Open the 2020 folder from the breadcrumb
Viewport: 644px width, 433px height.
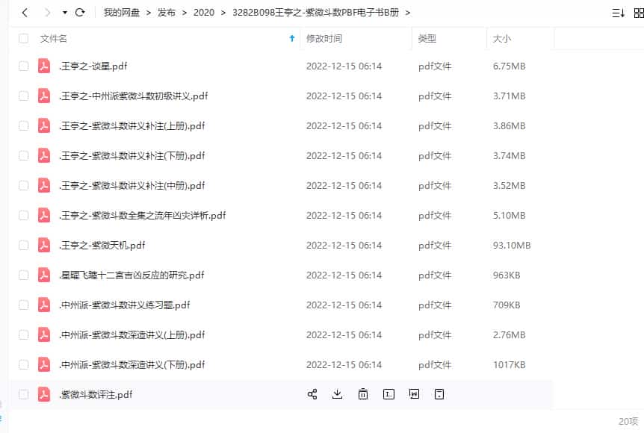(204, 13)
